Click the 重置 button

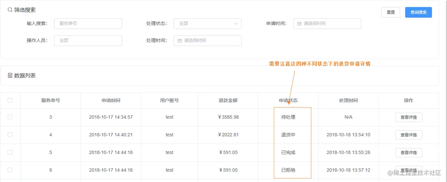391,12
